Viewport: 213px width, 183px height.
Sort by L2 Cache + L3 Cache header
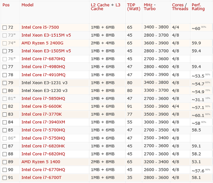106,7
